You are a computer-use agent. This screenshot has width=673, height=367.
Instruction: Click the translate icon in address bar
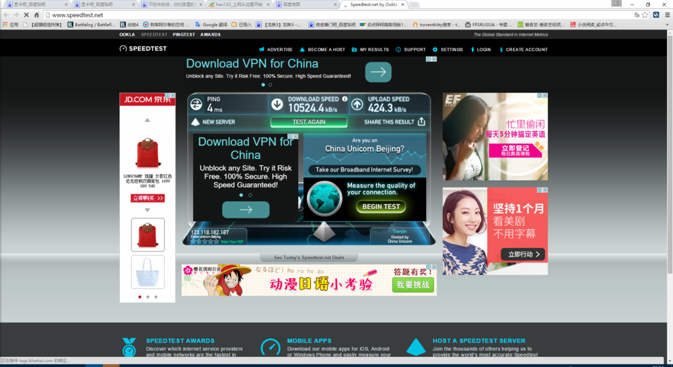637,15
